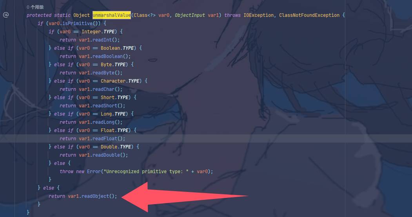Click the readShort() method call
Screen dimensions: 412x217
(109, 105)
